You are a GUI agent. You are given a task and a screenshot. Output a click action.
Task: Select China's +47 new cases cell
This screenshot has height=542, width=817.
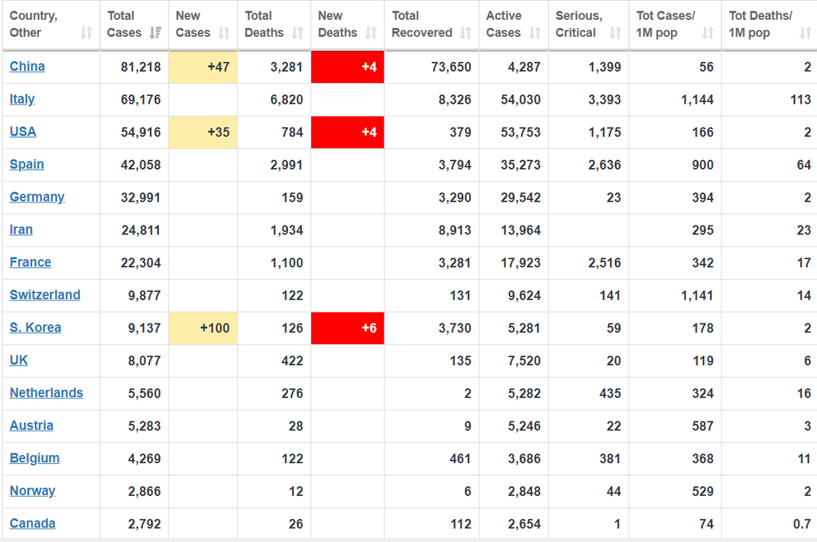pos(203,67)
